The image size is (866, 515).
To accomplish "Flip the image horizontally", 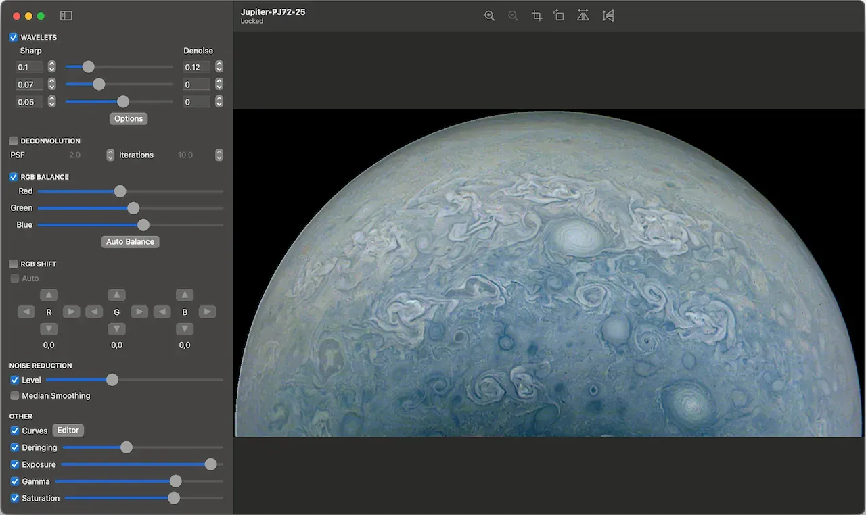I will (x=583, y=15).
